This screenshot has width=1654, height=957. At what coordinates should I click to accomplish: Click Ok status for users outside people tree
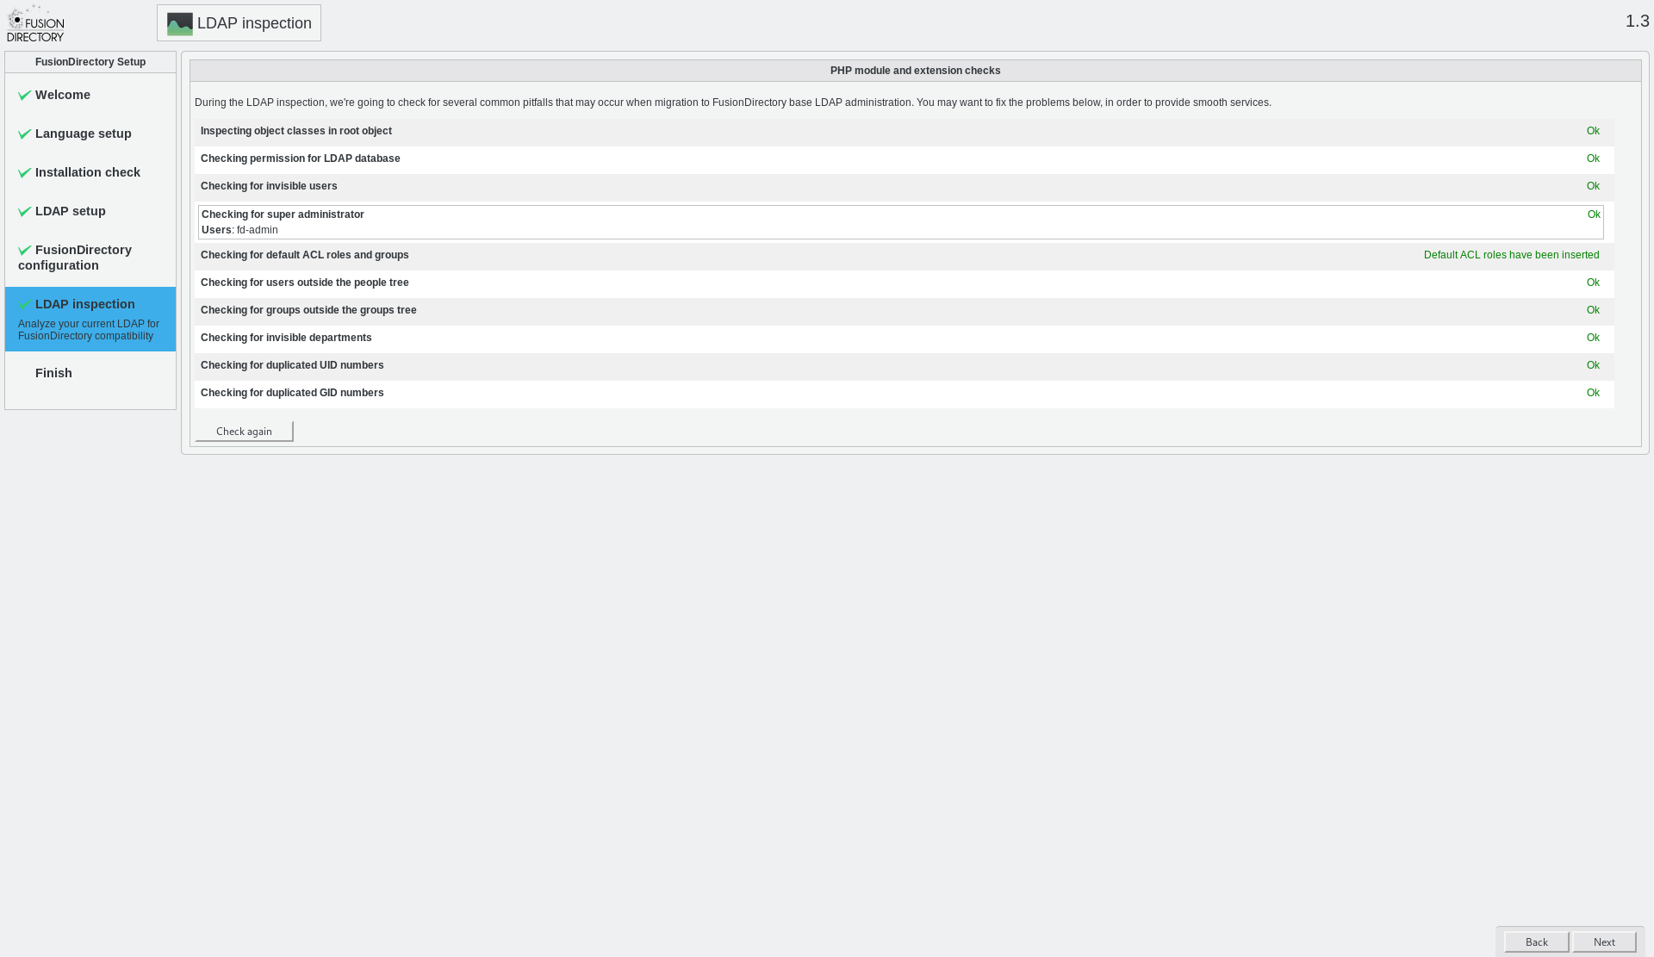coord(1593,283)
